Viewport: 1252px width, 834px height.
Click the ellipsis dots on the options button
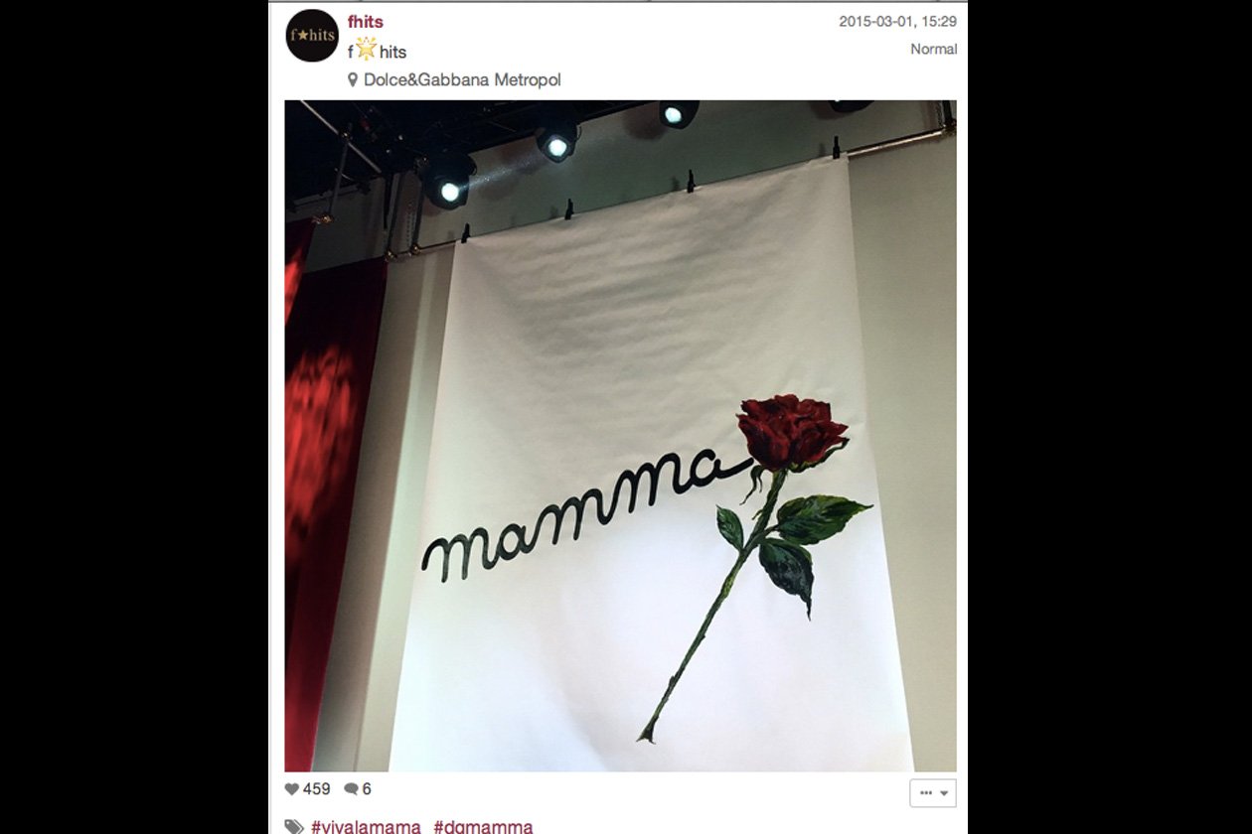[926, 793]
